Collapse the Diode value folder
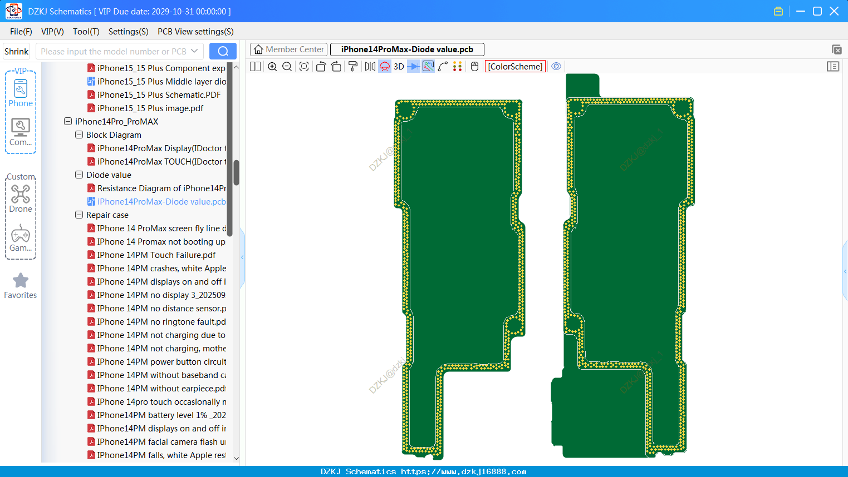The width and height of the screenshot is (848, 477). pyautogui.click(x=79, y=175)
